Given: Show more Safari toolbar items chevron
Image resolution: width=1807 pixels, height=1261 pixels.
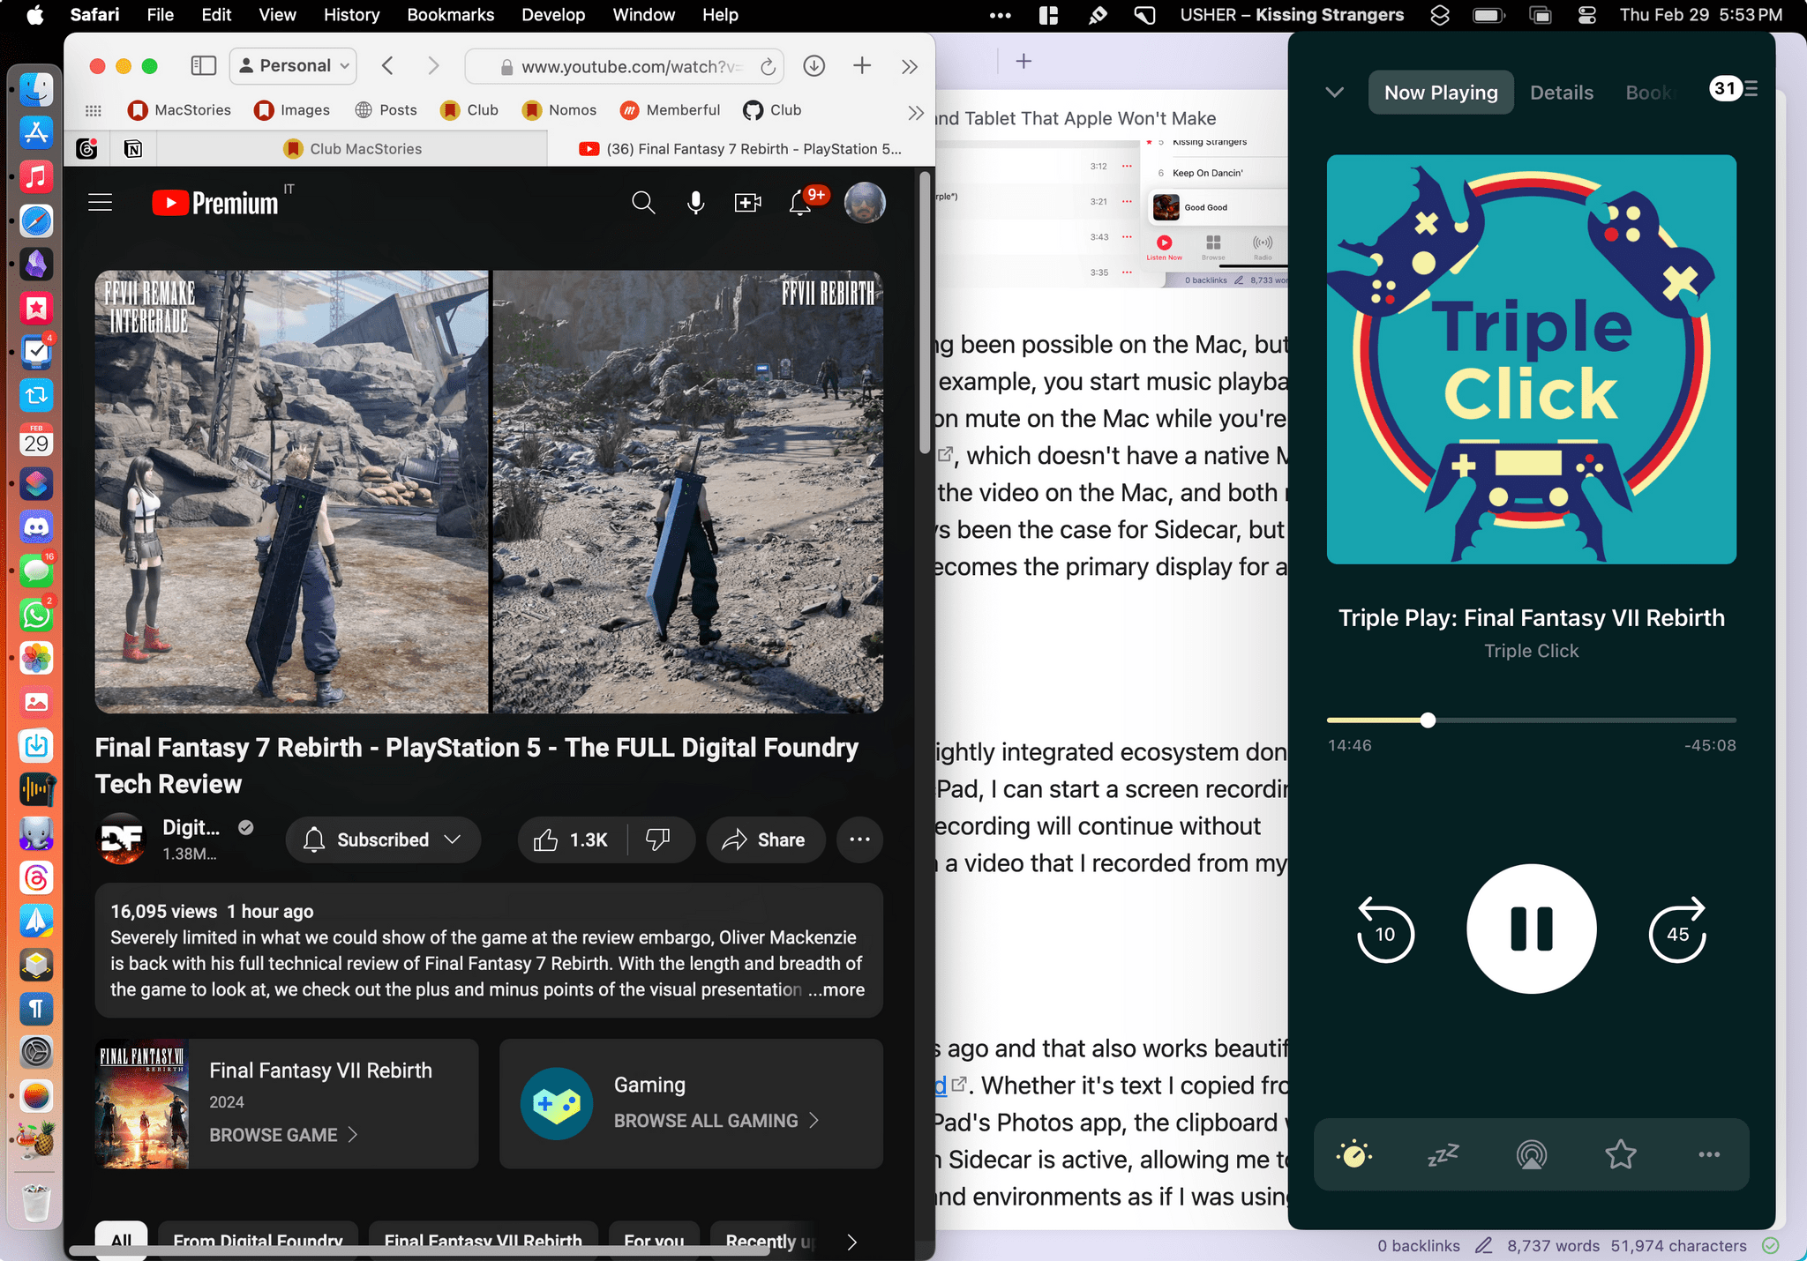Looking at the screenshot, I should tap(910, 67).
